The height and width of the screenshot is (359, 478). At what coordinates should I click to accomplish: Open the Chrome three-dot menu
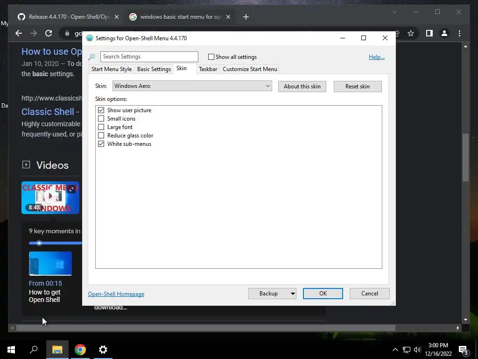pos(459,33)
